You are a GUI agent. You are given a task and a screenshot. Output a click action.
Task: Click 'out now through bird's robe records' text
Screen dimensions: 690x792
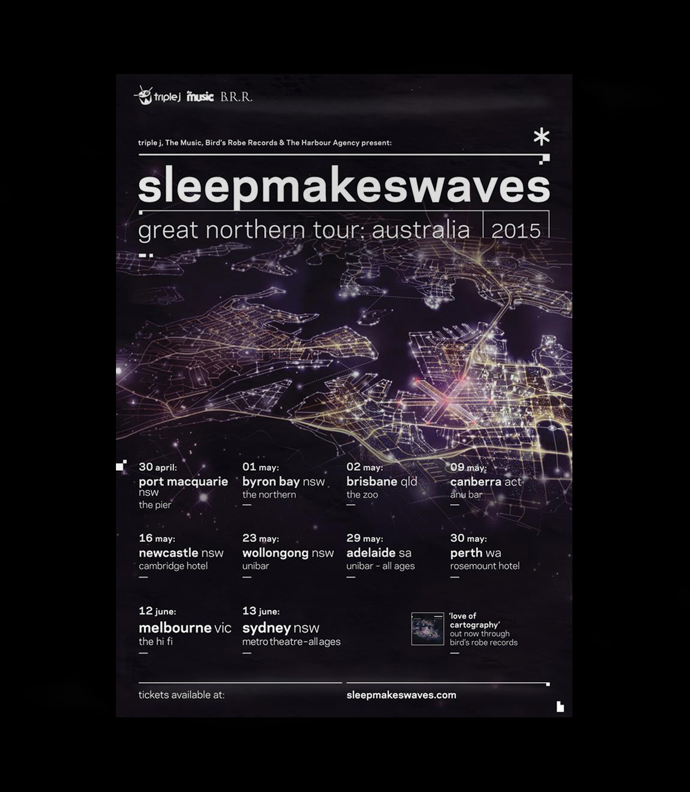click(484, 638)
